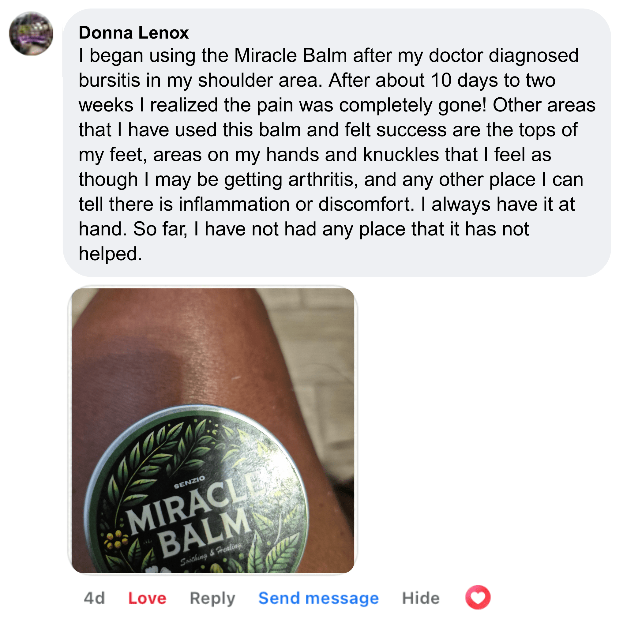Image resolution: width=627 pixels, height=627 pixels.
Task: Click the words Miracle Balm in comment text
Action: (291, 55)
